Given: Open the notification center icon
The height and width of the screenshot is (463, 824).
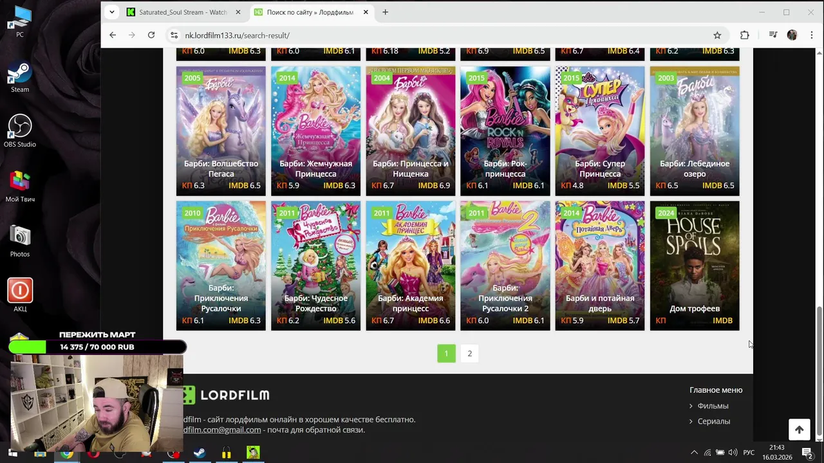Looking at the screenshot, I should point(807,453).
